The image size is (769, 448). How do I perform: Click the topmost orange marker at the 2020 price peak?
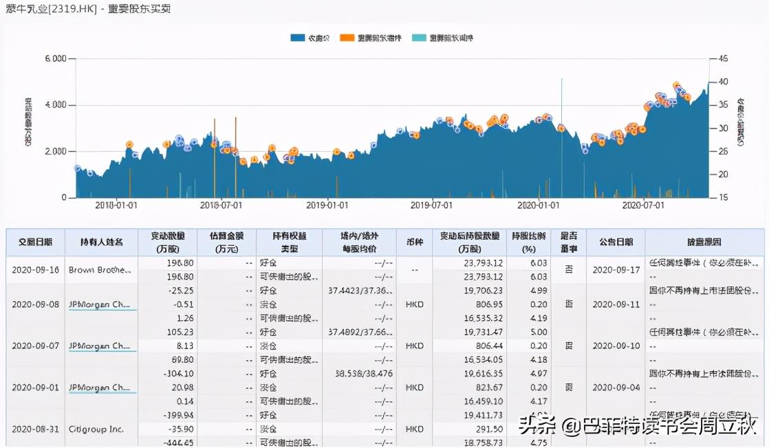pos(676,85)
